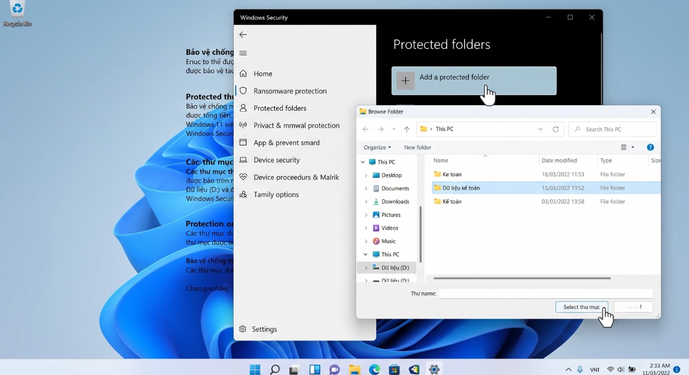Click the Videos icon in tree
The image size is (689, 375).
[376, 228]
